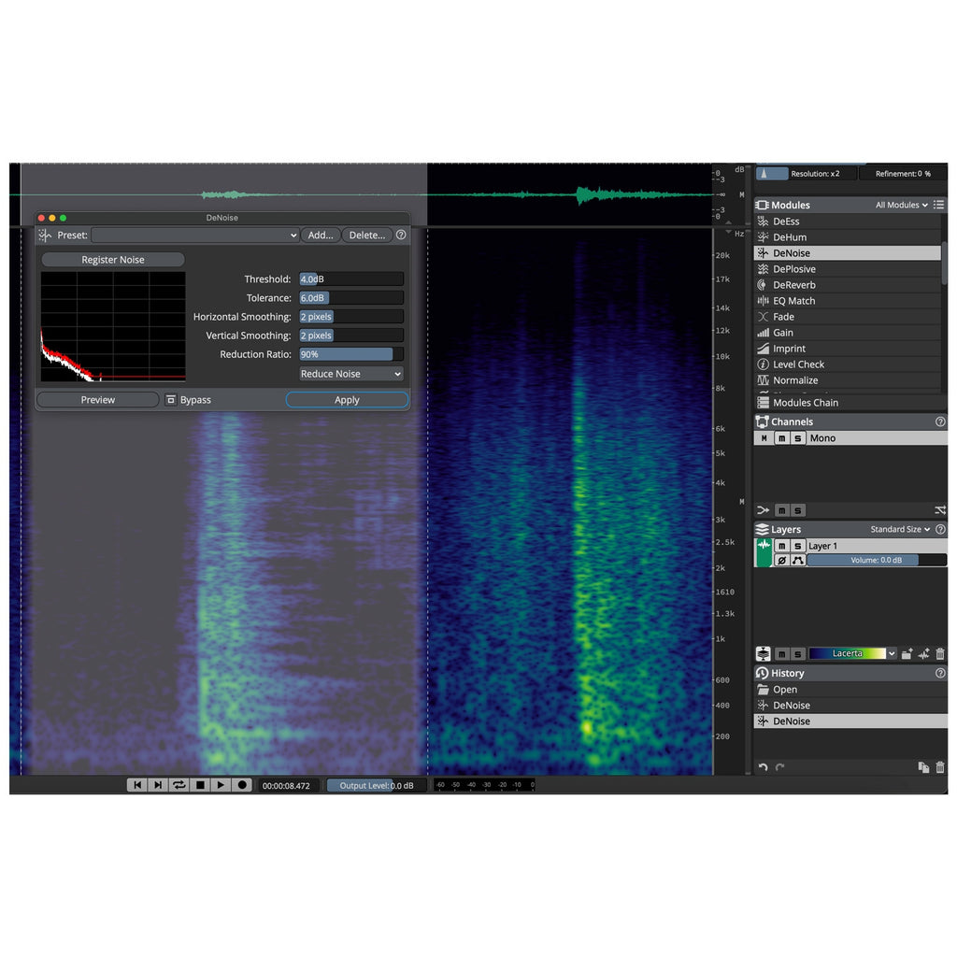Go to start with transport rewind icon
Image resolution: width=957 pixels, height=957 pixels.
[137, 785]
